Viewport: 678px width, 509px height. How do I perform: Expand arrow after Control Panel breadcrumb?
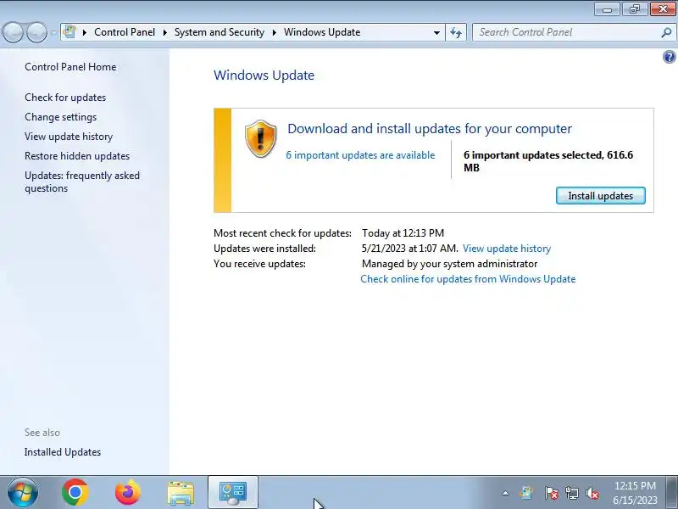point(164,32)
